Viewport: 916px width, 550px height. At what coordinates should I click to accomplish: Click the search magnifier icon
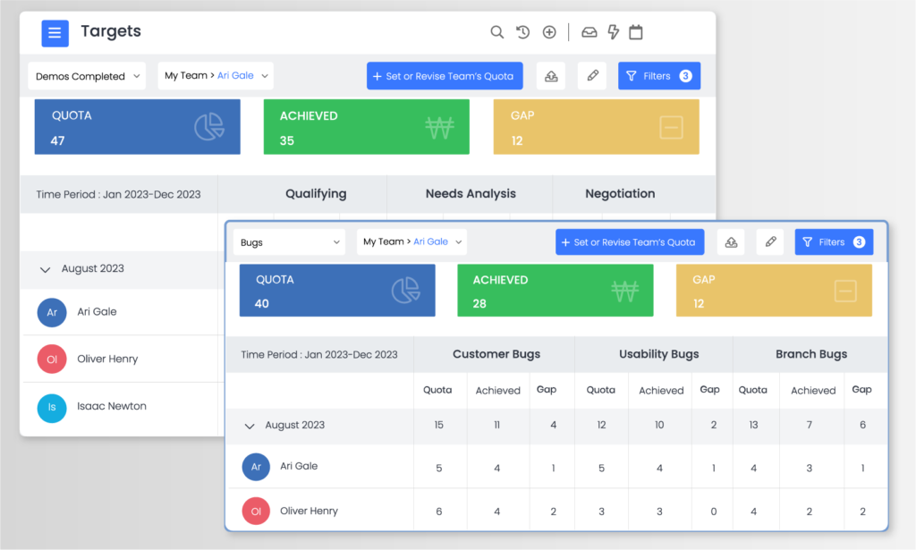(497, 32)
